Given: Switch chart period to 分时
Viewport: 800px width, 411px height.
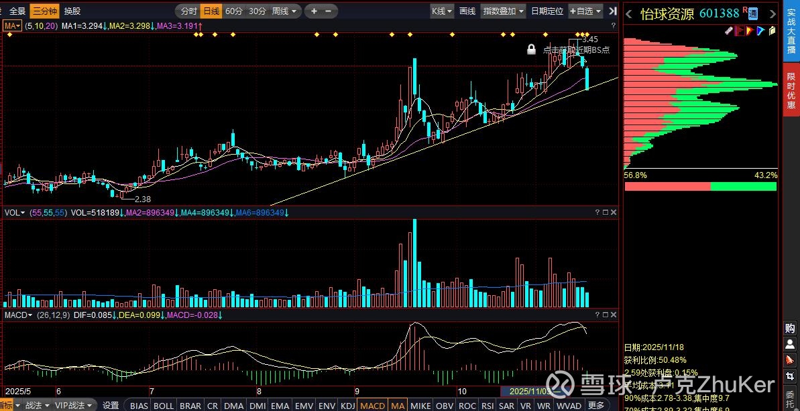Looking at the screenshot, I should [x=188, y=11].
